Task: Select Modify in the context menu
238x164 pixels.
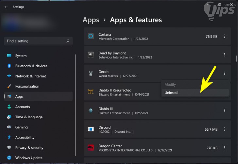Action: click(x=170, y=85)
